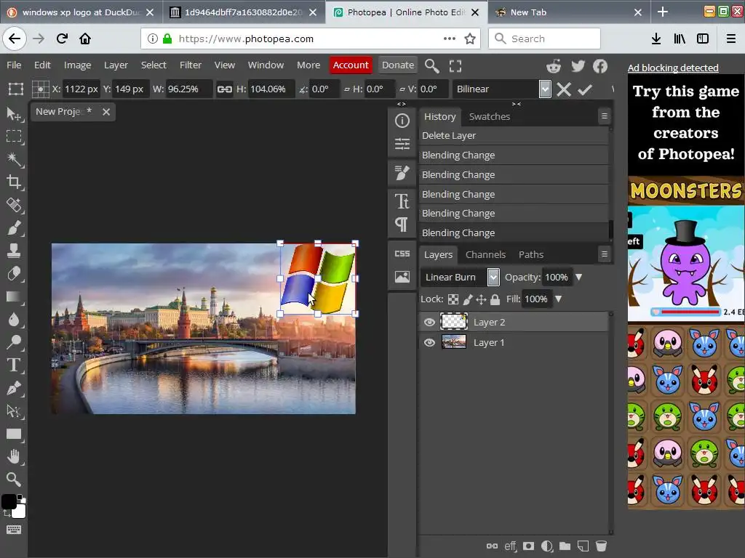Select the Move tool
745x558 pixels.
[14, 114]
